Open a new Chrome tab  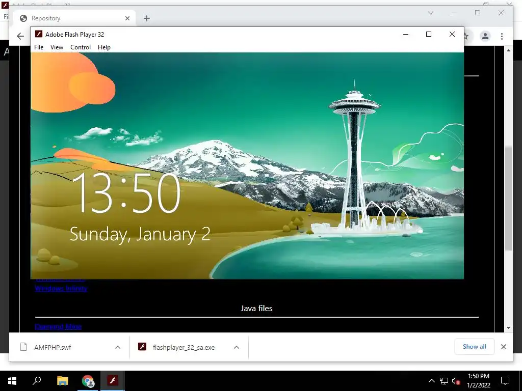point(146,18)
